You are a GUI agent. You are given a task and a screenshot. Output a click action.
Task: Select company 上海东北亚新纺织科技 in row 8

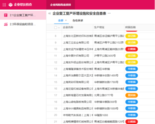coord(78,36)
